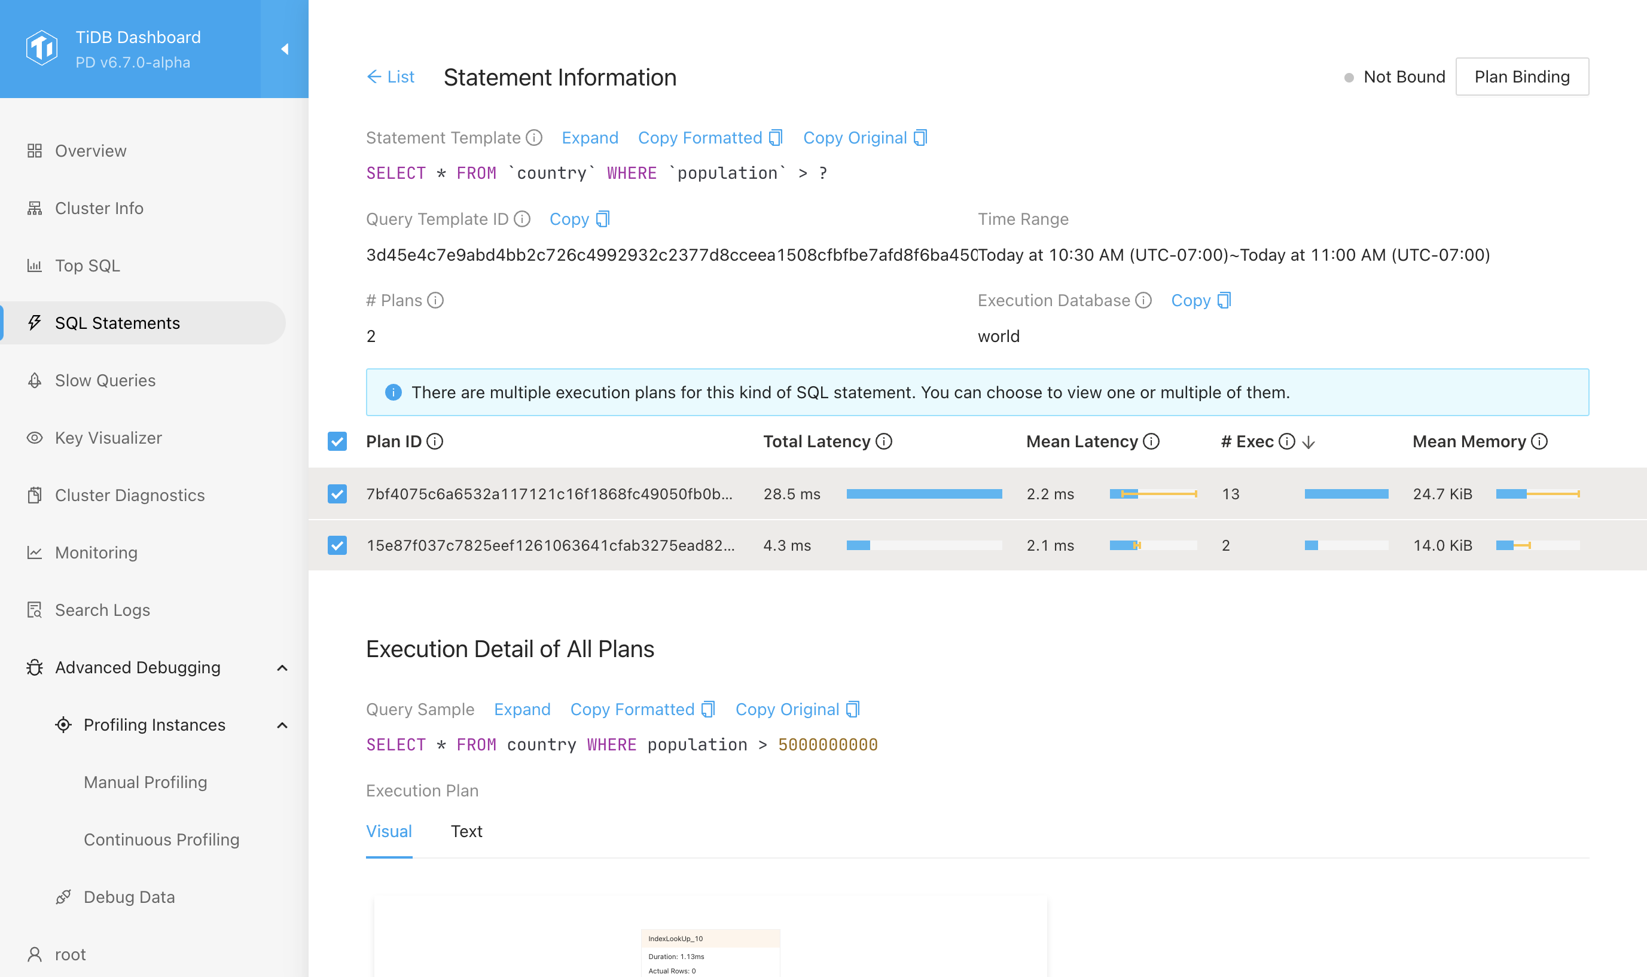Click the IndexLookUp_10 node in visual plan

[x=710, y=939]
